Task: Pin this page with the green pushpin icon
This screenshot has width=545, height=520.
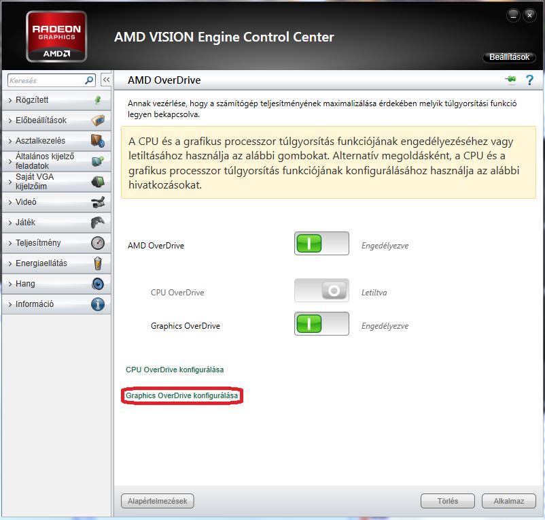Action: pyautogui.click(x=510, y=80)
